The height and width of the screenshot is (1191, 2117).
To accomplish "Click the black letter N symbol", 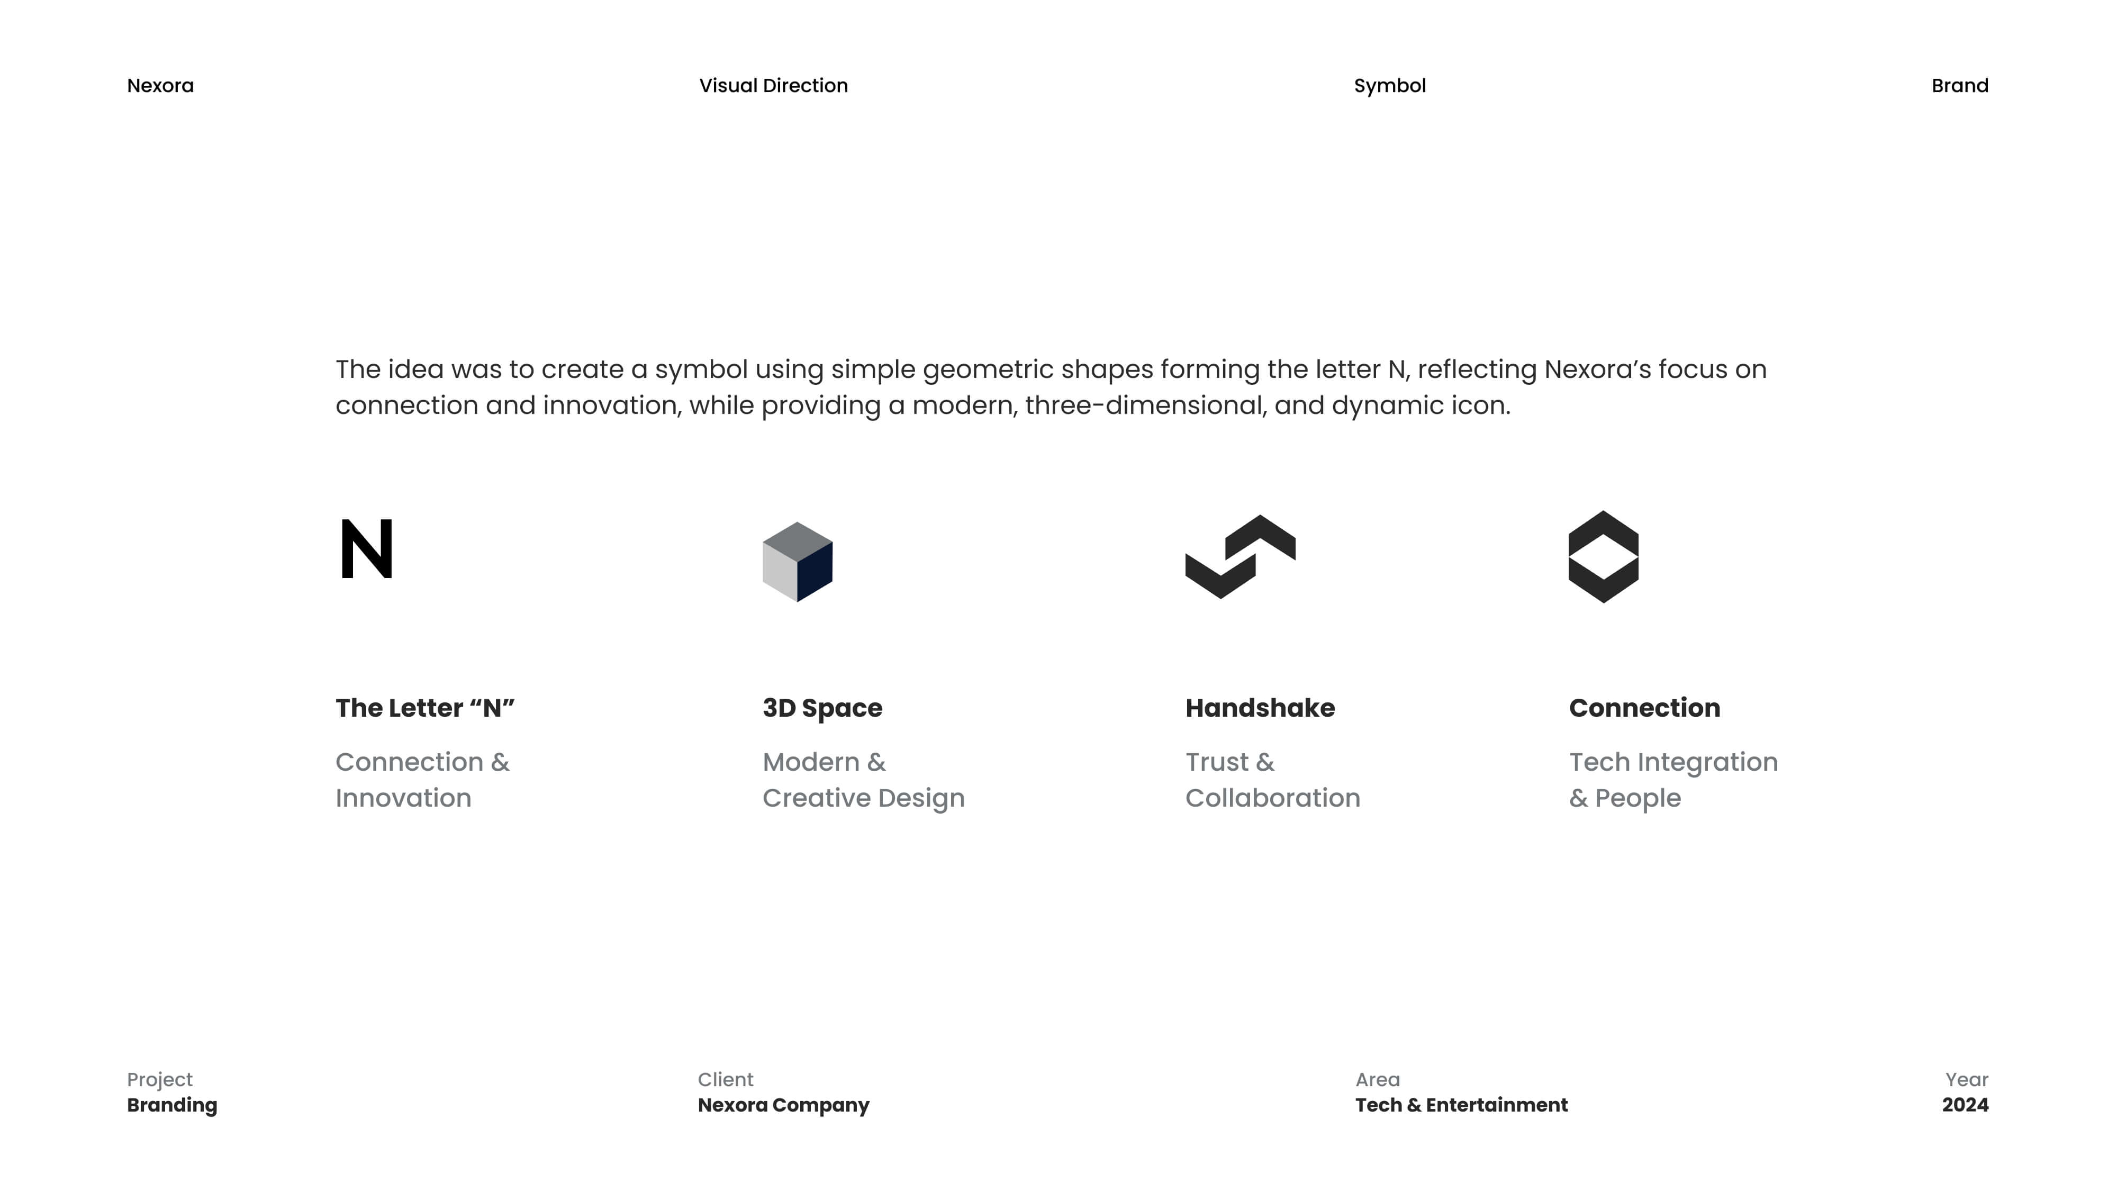I will click(367, 548).
